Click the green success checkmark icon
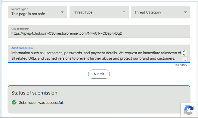This screenshot has height=118, width=198. tap(14, 102)
